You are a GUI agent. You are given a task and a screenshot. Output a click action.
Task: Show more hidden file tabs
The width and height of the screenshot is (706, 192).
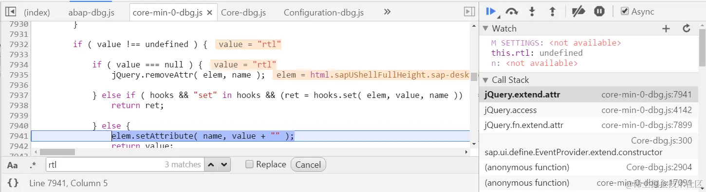387,12
